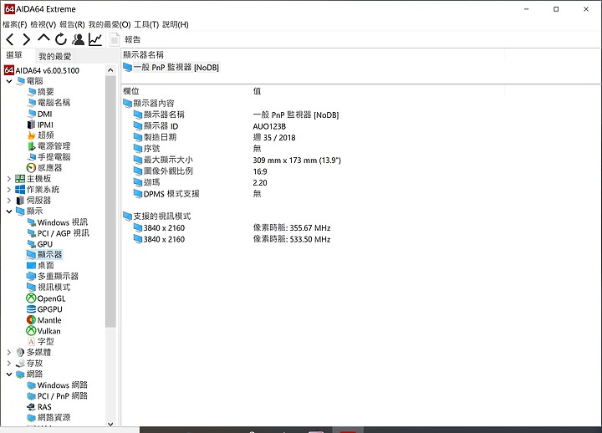Collapse the 網路 tree node
This screenshot has width=602, height=433.
coord(9,374)
